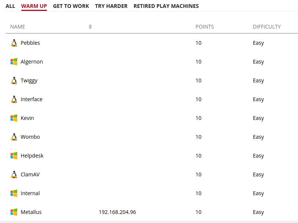Click the Windows logo icon beside Algernon
298x223 pixels.
coord(14,62)
